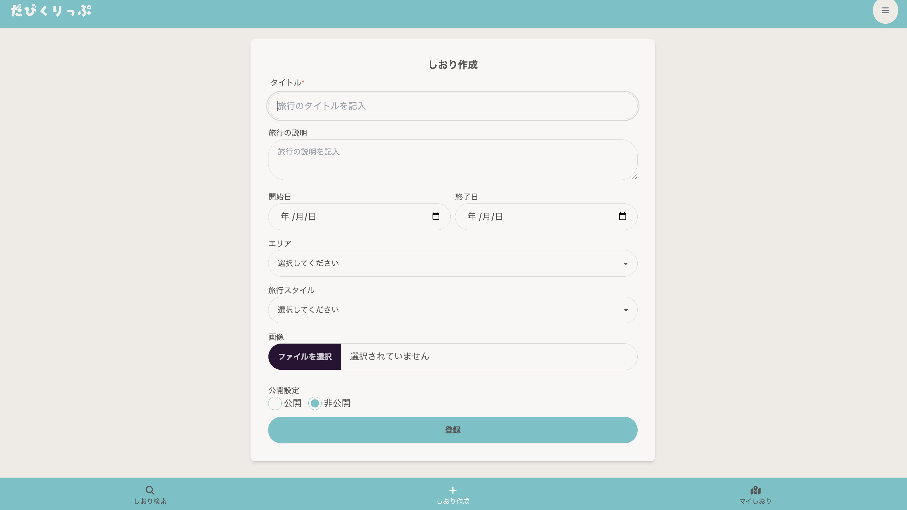Expand the 旅行スタイル dropdown
This screenshot has width=907, height=510.
[x=453, y=310]
